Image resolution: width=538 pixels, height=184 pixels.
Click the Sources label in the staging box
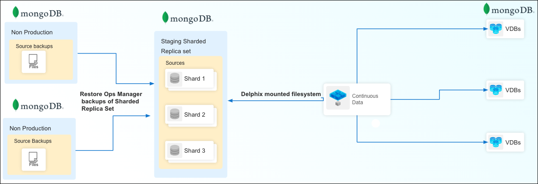[175, 63]
